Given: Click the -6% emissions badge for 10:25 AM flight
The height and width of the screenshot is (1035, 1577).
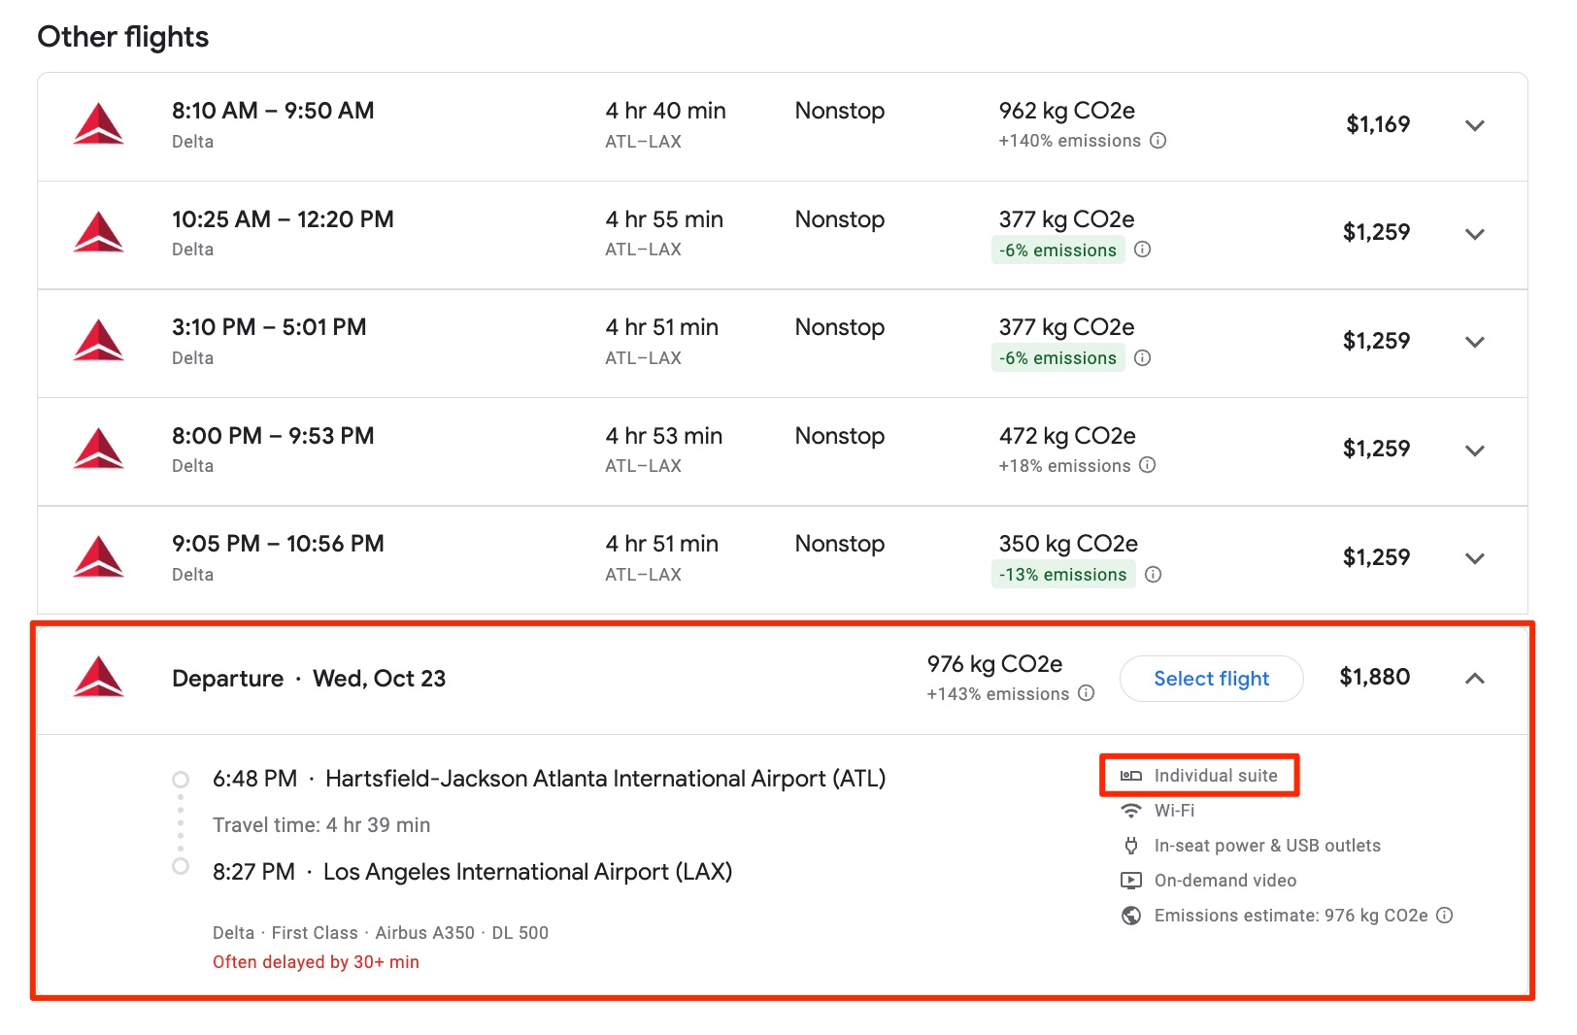Looking at the screenshot, I should pos(1057,250).
